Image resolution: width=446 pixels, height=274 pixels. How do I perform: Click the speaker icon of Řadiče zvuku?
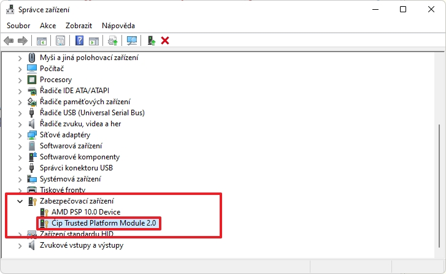coord(32,124)
